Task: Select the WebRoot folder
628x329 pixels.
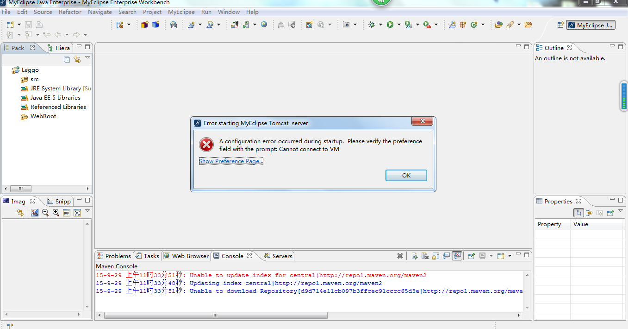Action: (x=39, y=116)
